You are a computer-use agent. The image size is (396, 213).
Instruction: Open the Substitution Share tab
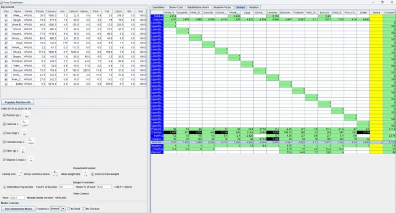198,8
